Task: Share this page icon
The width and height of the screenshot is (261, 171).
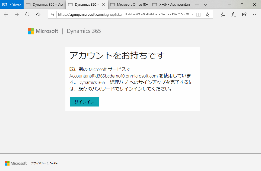Action: tap(244, 15)
